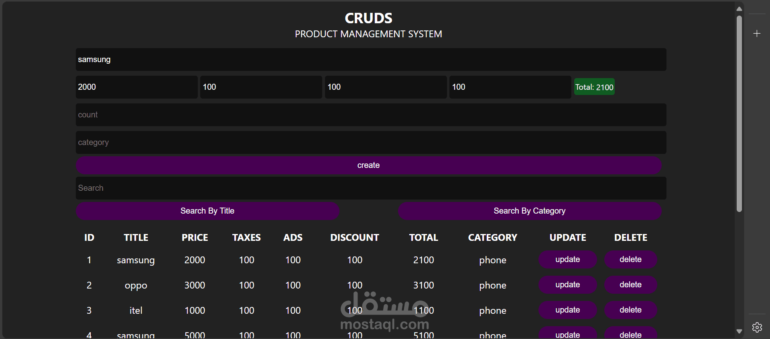Screen dimensions: 770x339
Task: Click ID cell 2 in table
Action: 89,285
